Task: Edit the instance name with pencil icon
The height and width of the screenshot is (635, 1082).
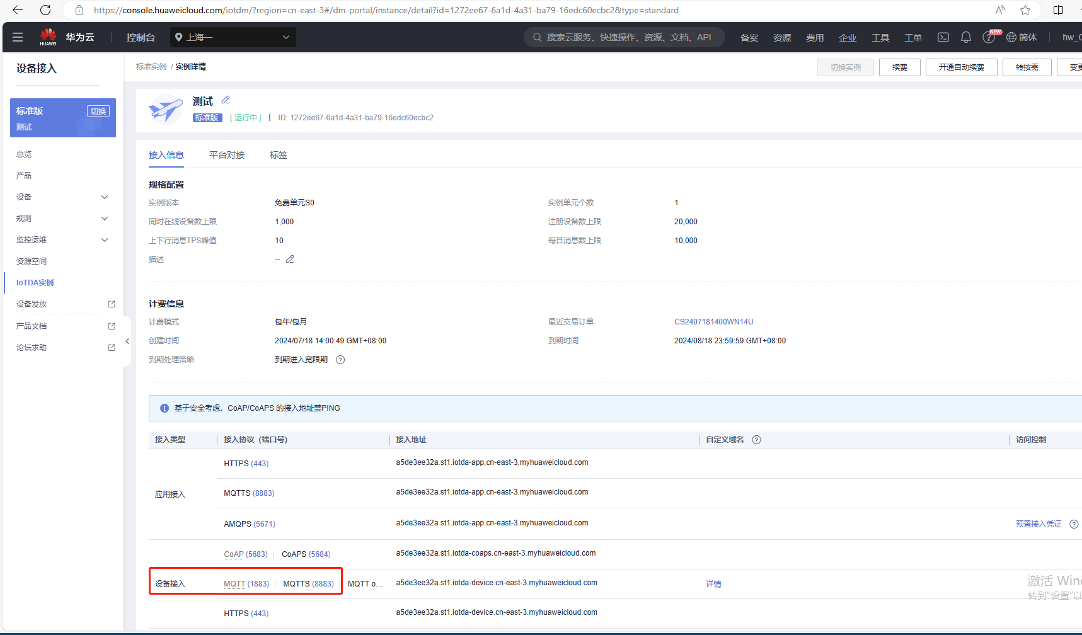Action: [x=226, y=100]
